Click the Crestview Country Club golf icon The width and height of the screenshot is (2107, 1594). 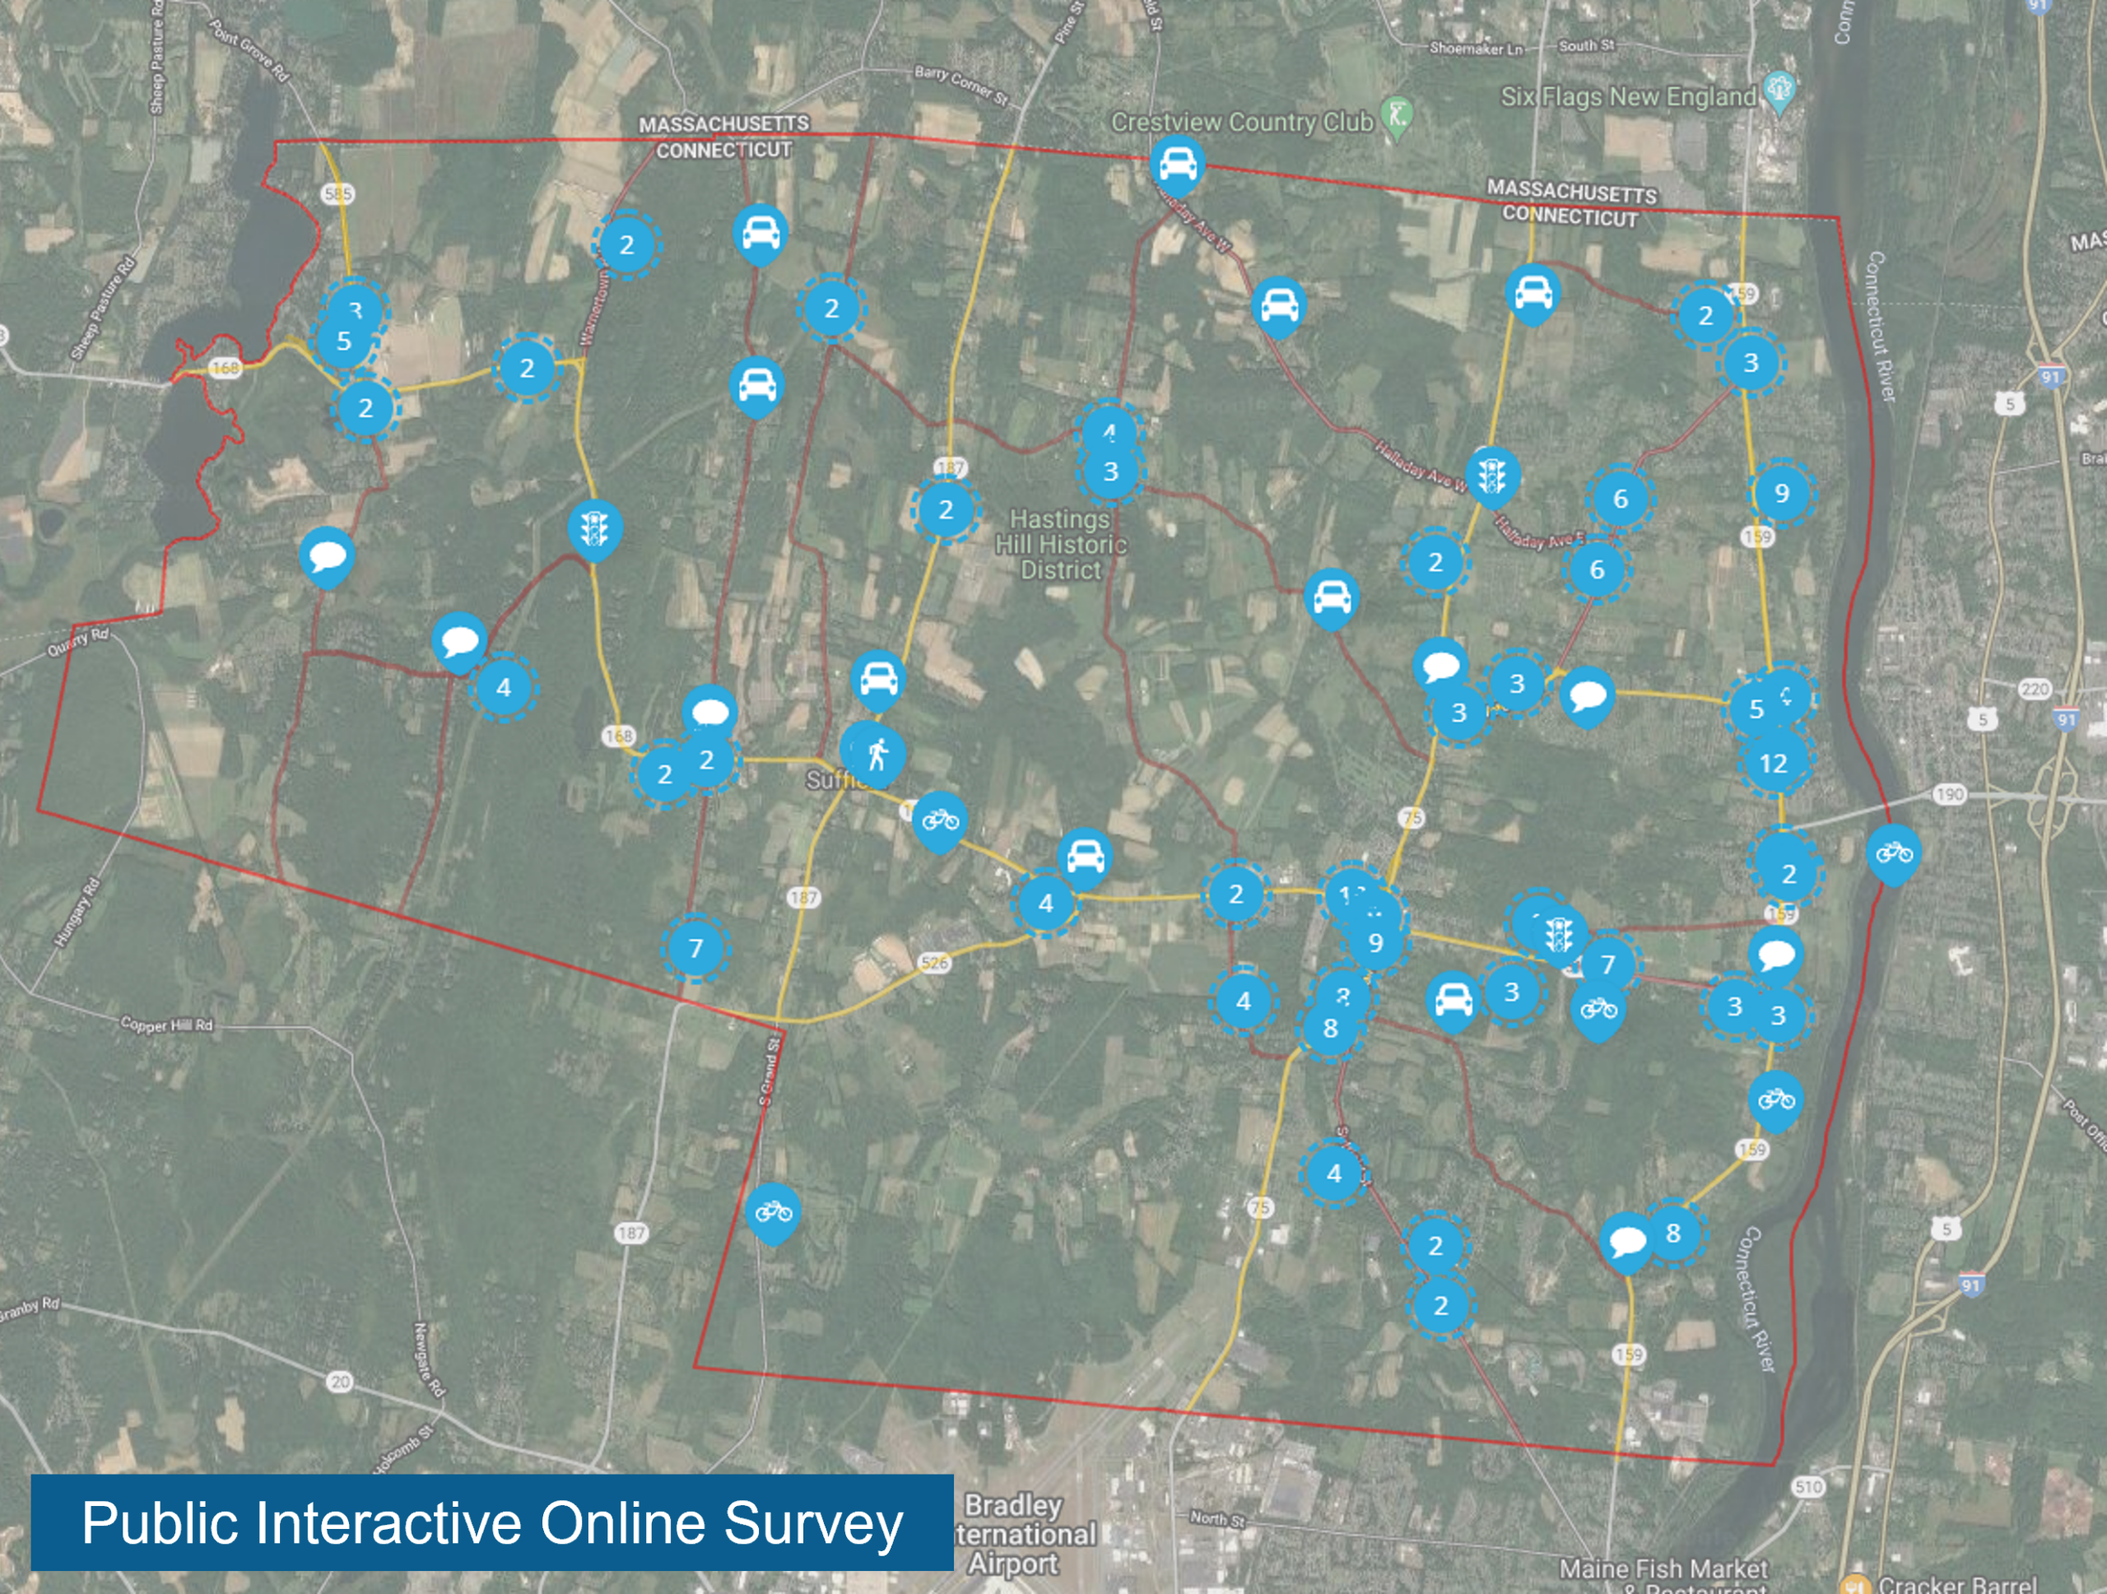(x=1398, y=116)
